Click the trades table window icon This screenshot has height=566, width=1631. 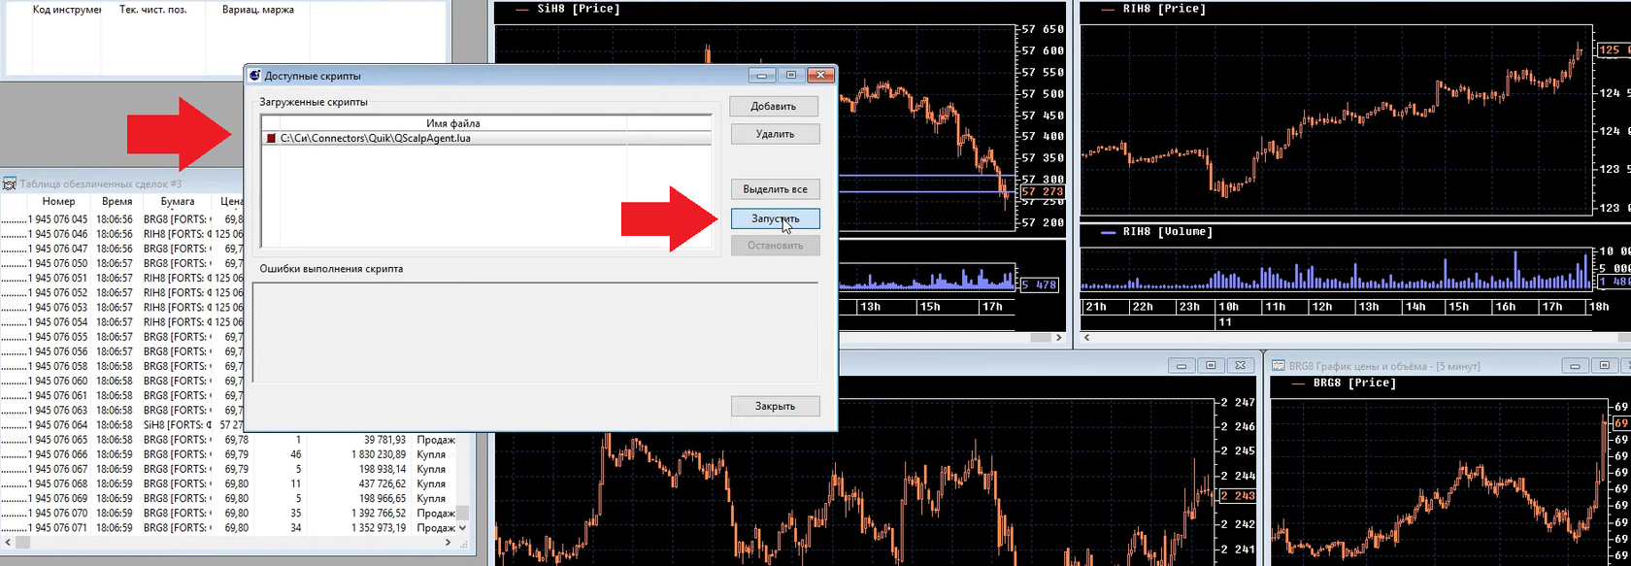10,183
